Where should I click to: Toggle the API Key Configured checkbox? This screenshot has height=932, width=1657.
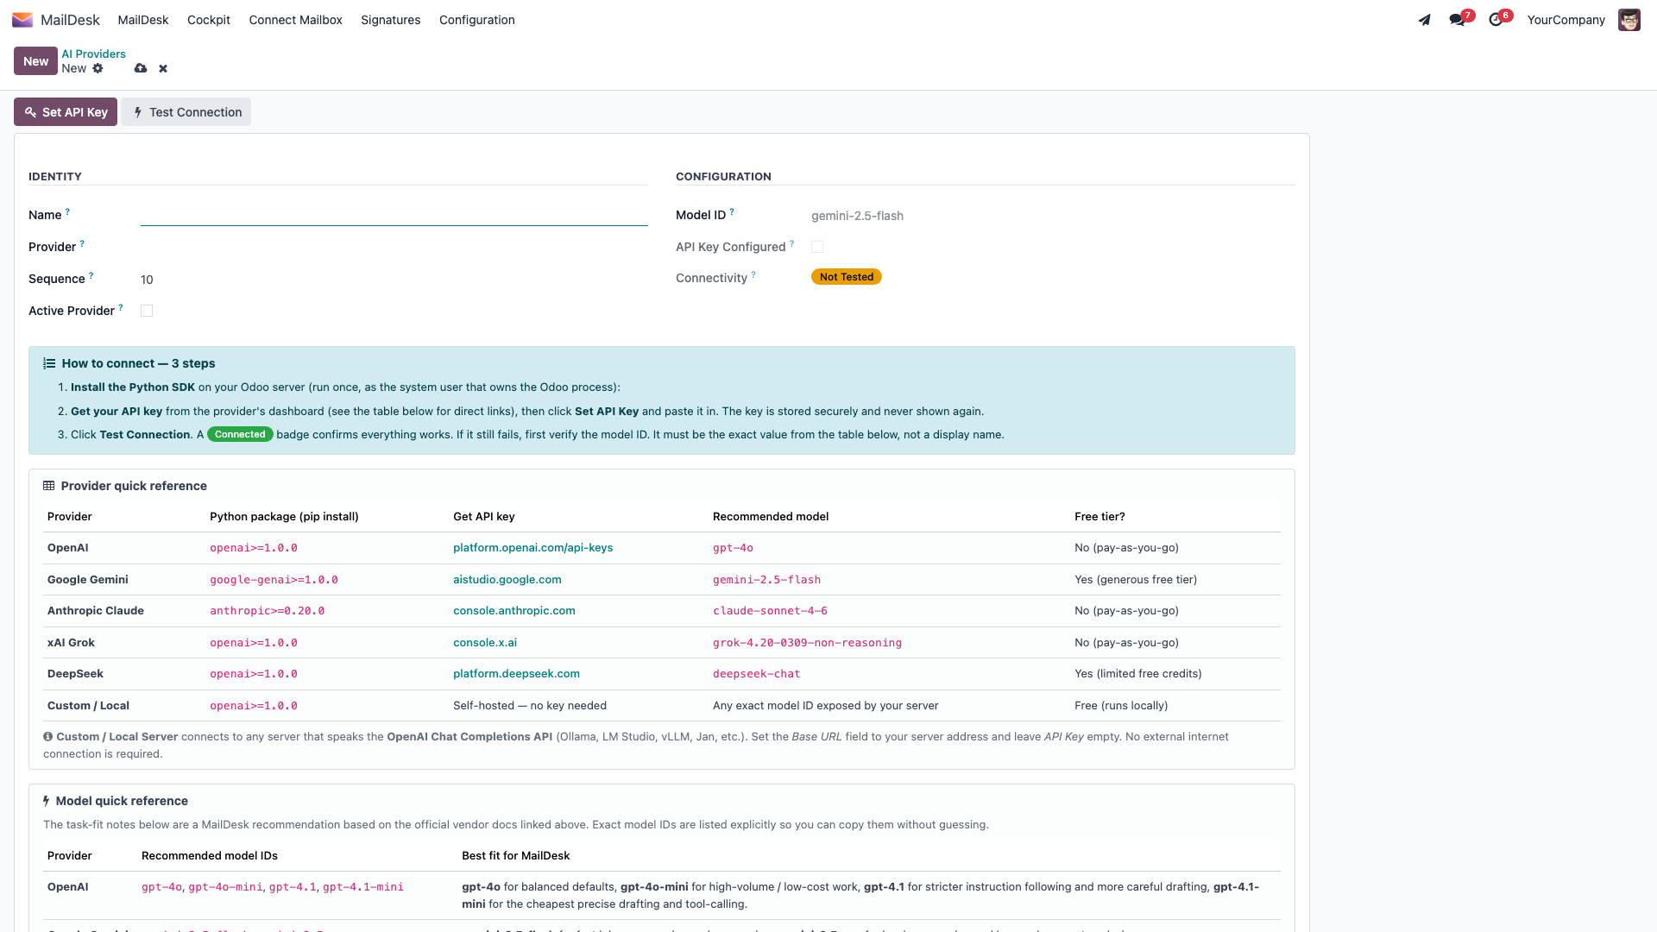817,247
